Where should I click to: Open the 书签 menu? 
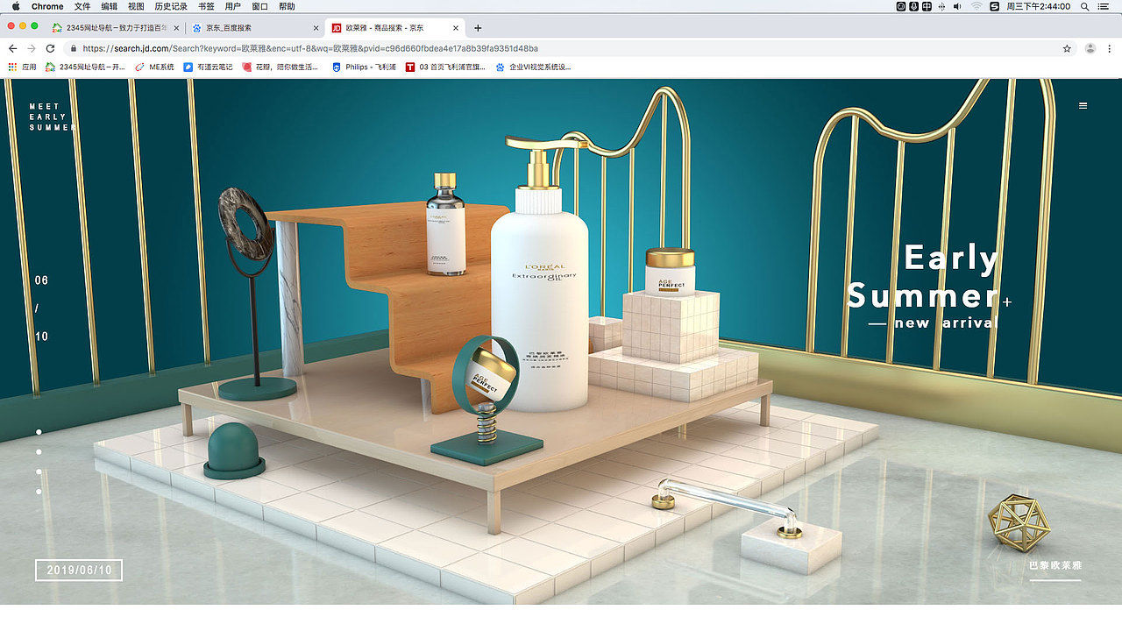(x=206, y=6)
